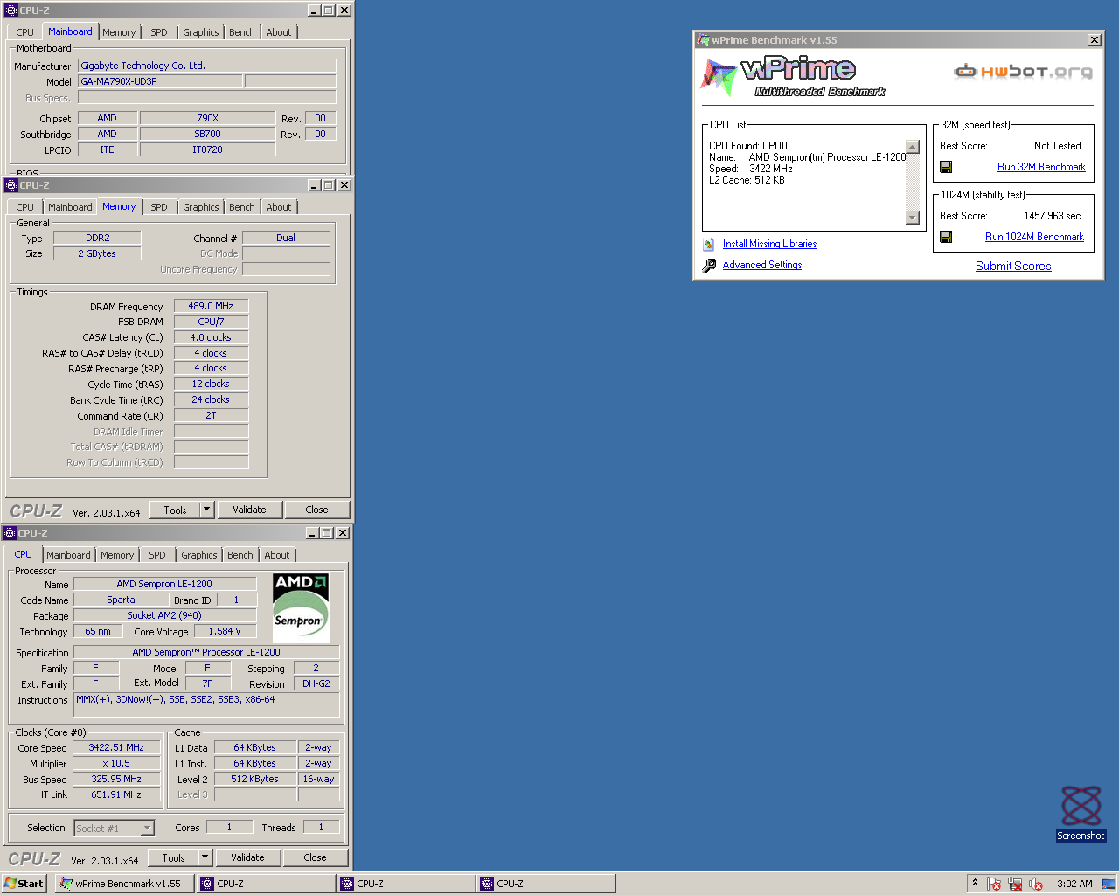Click the first CPU-Z taskbar button
This screenshot has width=1119, height=895.
point(267,884)
